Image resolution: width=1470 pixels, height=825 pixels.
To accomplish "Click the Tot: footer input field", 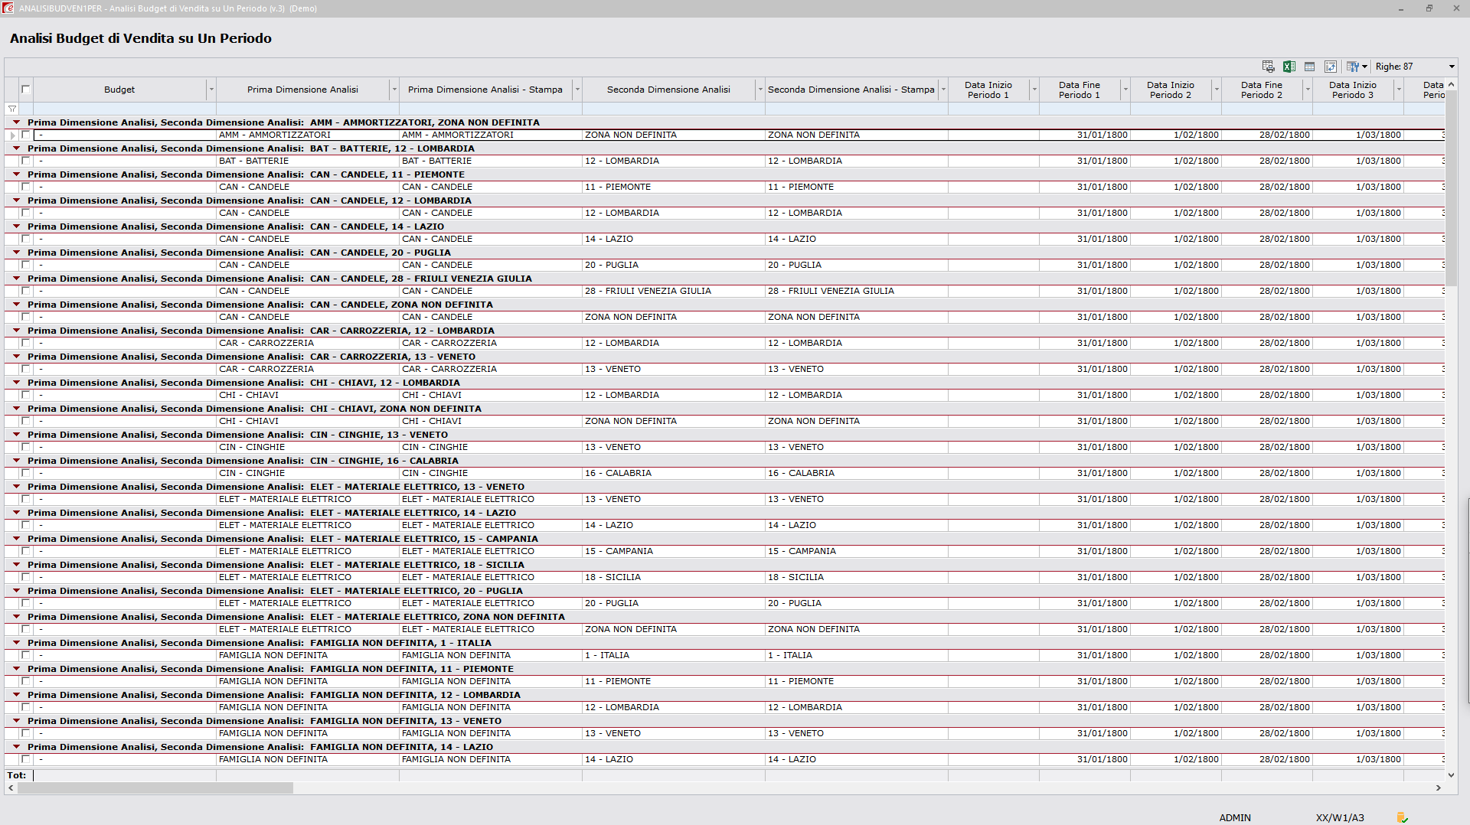I will [x=125, y=775].
